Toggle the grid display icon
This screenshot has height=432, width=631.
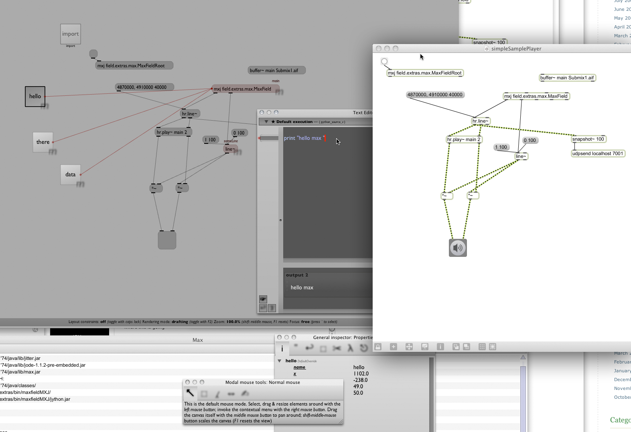click(482, 347)
